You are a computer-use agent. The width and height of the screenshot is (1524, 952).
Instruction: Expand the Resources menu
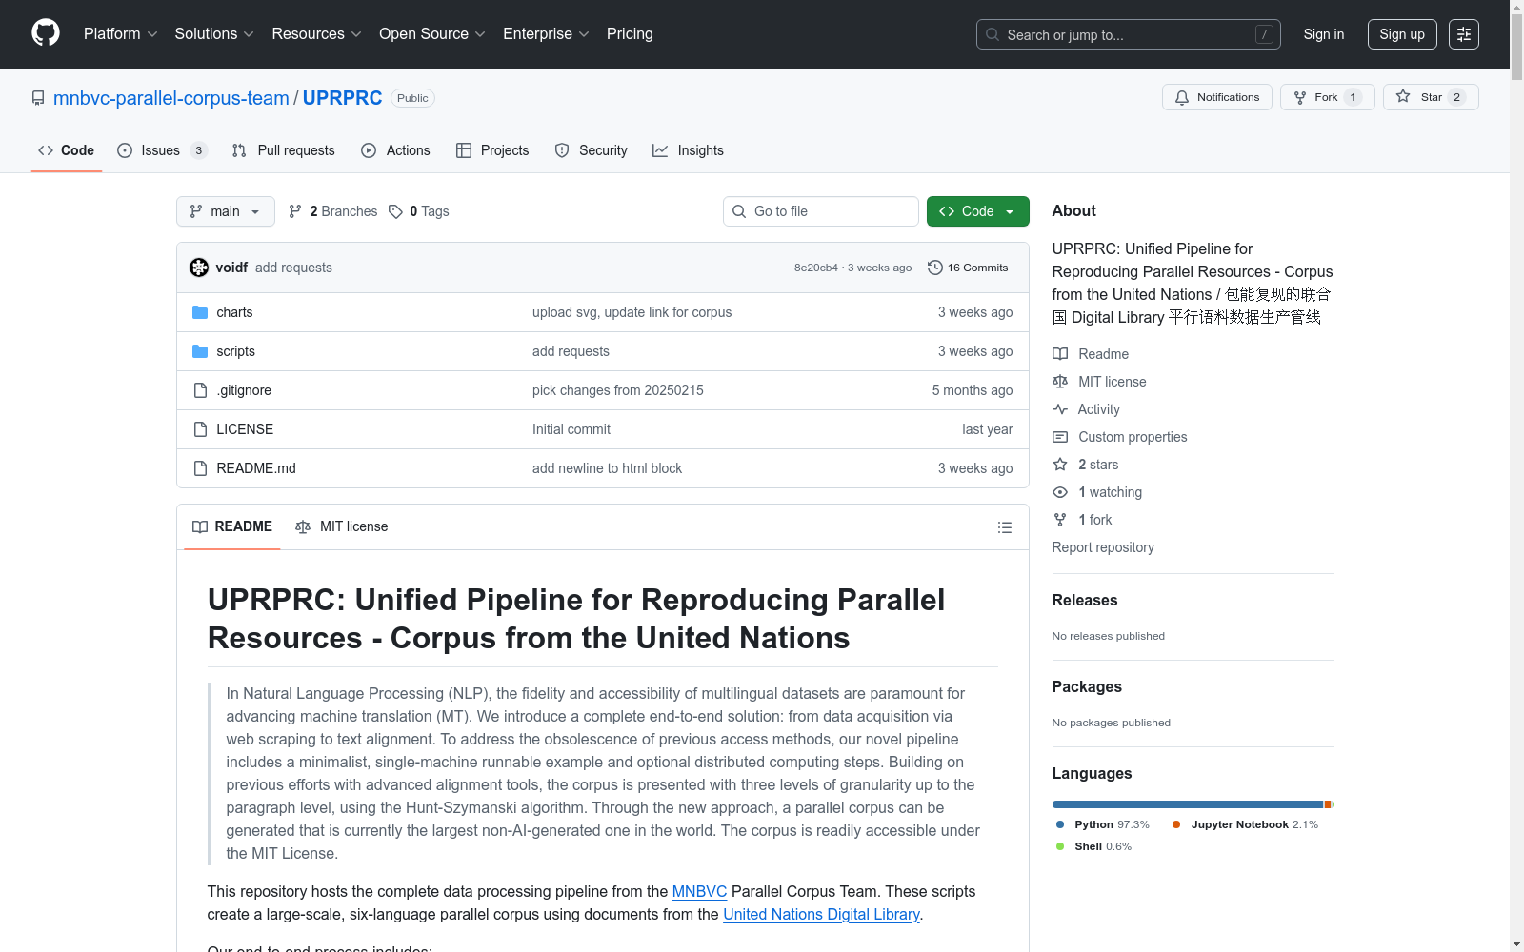point(316,34)
